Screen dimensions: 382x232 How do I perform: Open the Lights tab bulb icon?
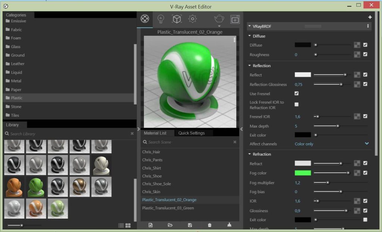pos(160,19)
